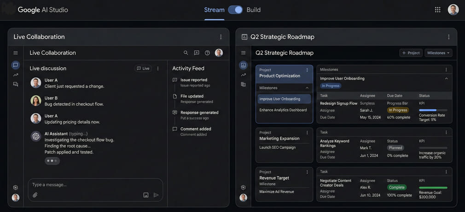Image resolution: width=465 pixels, height=212 pixels.
Task: Open Q2 Strategic Roadmap card's three-dot menu
Action: 448,37
